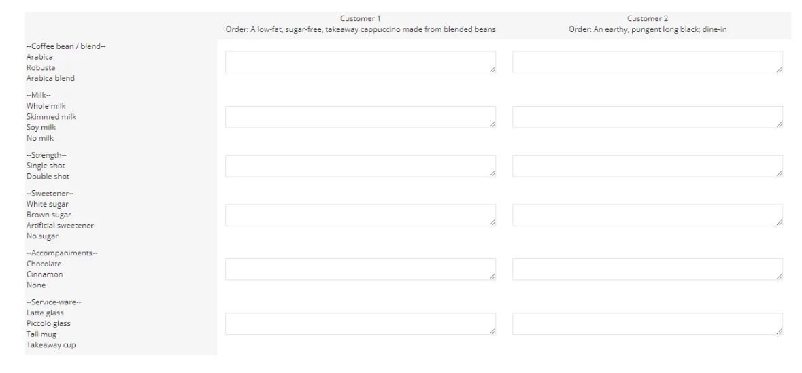Viewport: 802px width, 373px height.
Task: Select Customer 2 Milk answer field
Action: (x=647, y=117)
